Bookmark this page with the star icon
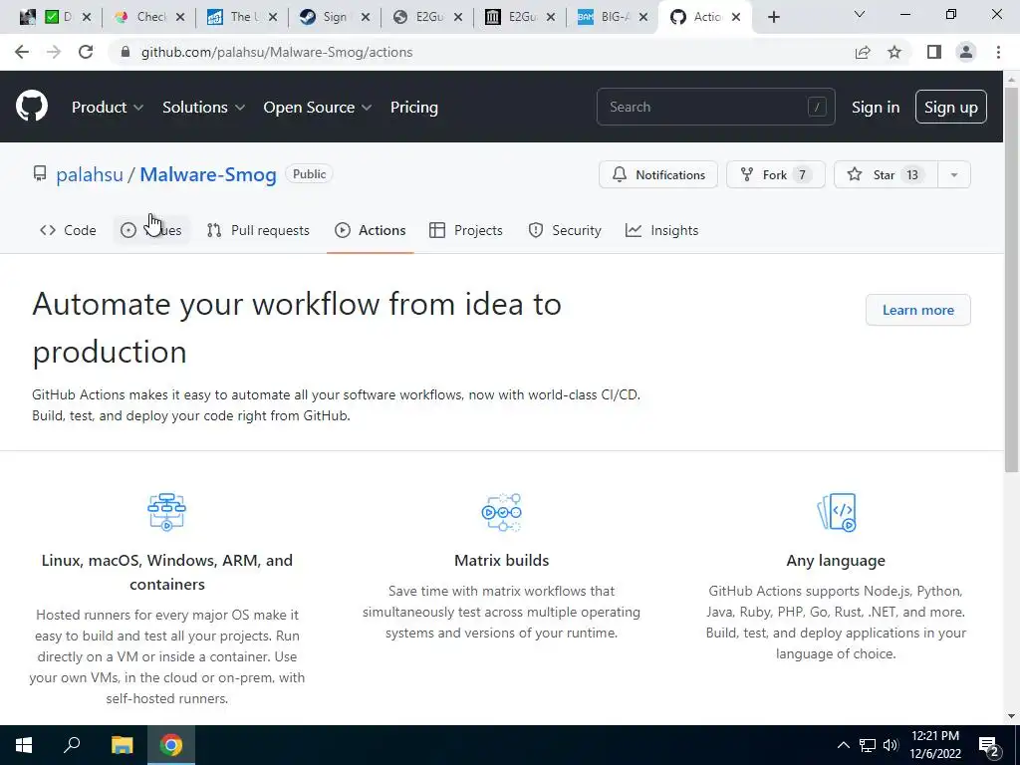The image size is (1020, 765). (894, 52)
